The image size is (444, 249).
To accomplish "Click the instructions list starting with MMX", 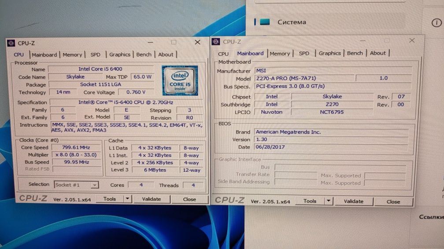I will [127, 127].
